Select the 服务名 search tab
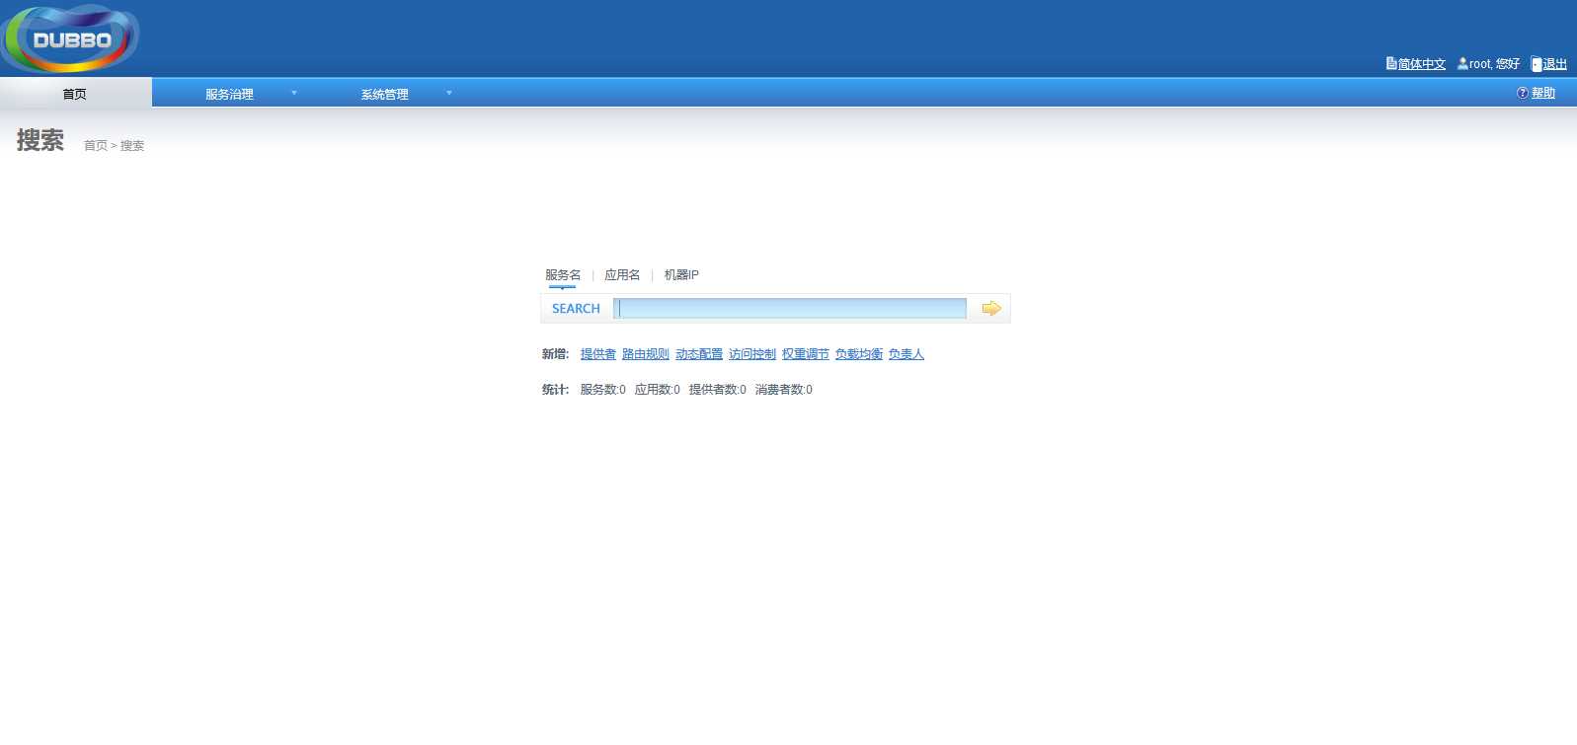The width and height of the screenshot is (1577, 745). [x=563, y=275]
